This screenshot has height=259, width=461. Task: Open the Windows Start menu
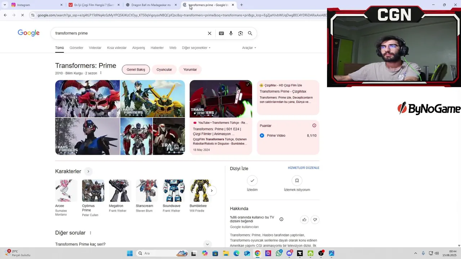coord(130,253)
